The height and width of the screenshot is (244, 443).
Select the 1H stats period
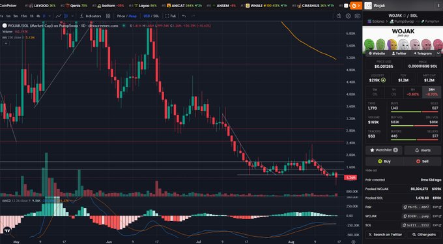point(393,92)
